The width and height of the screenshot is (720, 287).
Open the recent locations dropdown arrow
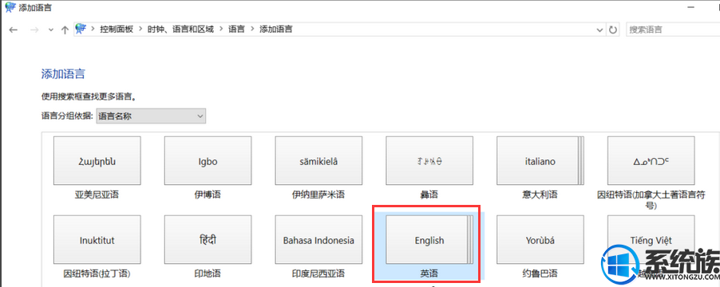(51, 29)
